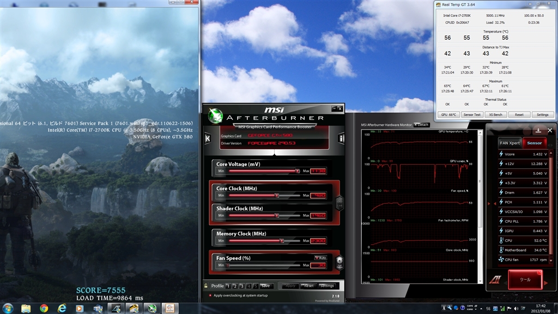Screen dimensions: 558x314
Task: Open the user-defined fan settings gear icon
Action: click(339, 262)
